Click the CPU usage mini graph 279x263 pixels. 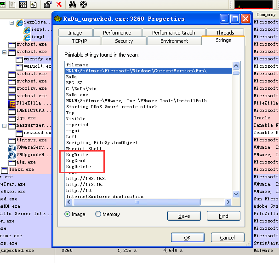[x=253, y=4]
